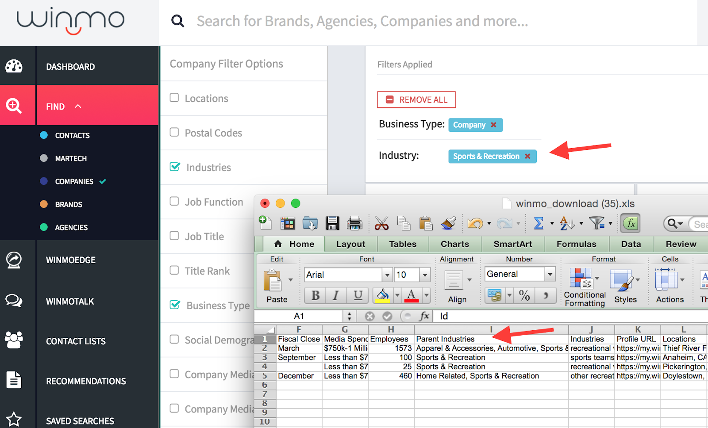The width and height of the screenshot is (708, 428).
Task: Open the Align options dropdown arrow
Action: coord(469,280)
